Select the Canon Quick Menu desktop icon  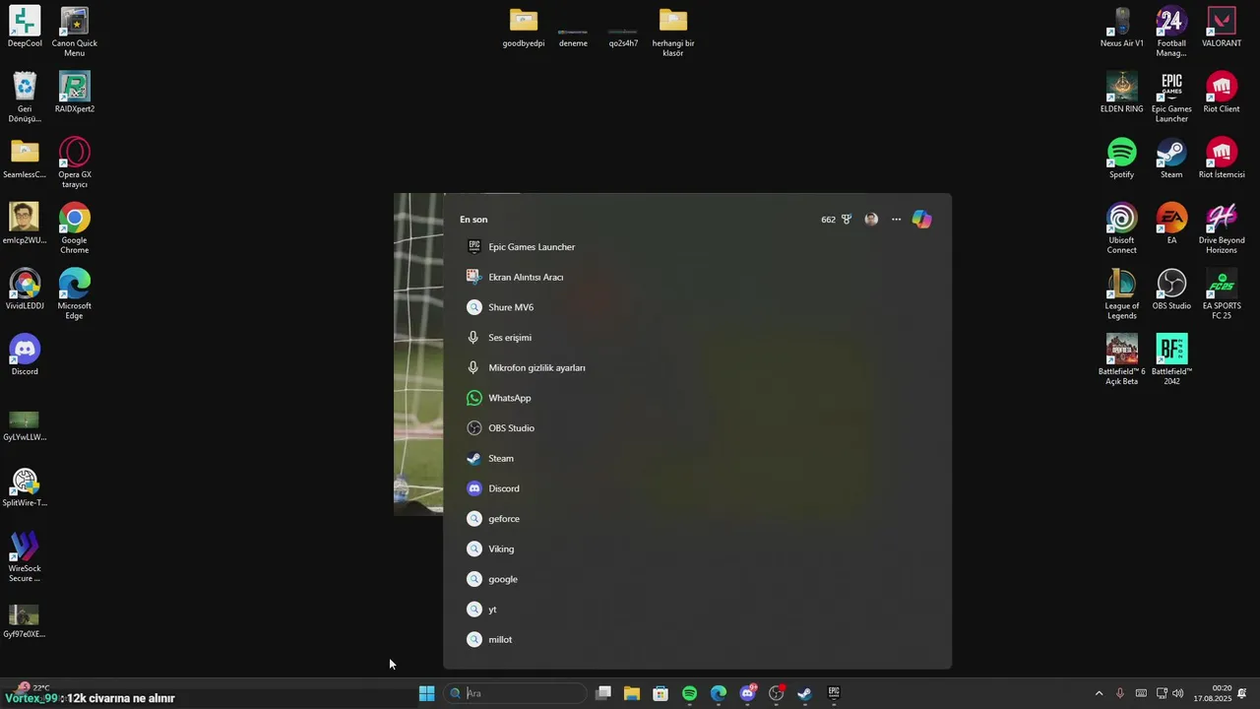(x=75, y=32)
